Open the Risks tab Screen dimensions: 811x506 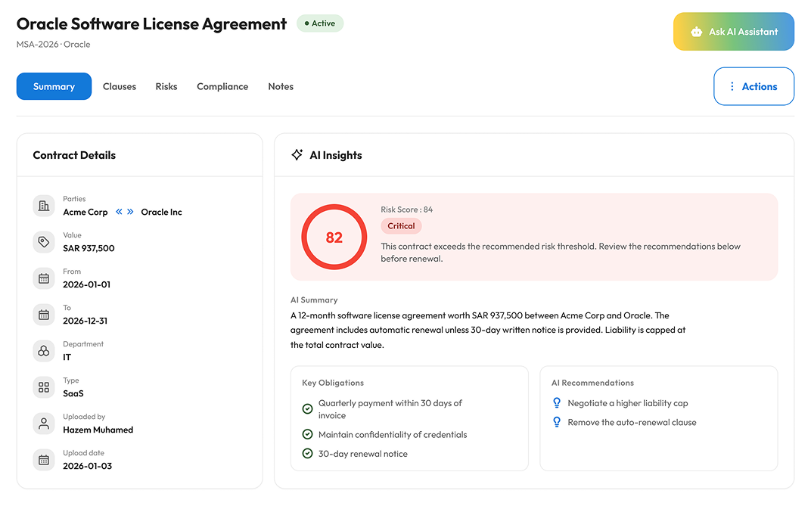[x=166, y=86]
